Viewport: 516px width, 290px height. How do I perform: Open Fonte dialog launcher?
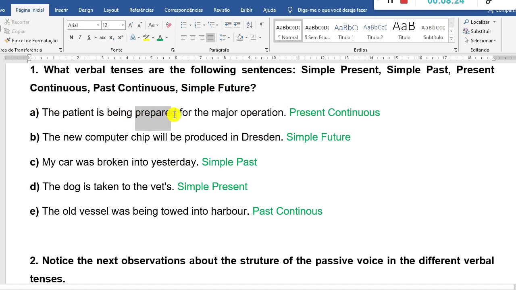(173, 50)
